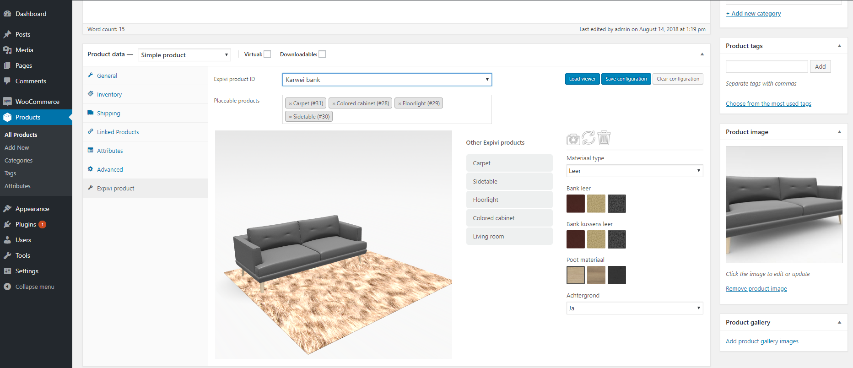853x368 pixels.
Task: Click the trash delete icon
Action: 604,137
